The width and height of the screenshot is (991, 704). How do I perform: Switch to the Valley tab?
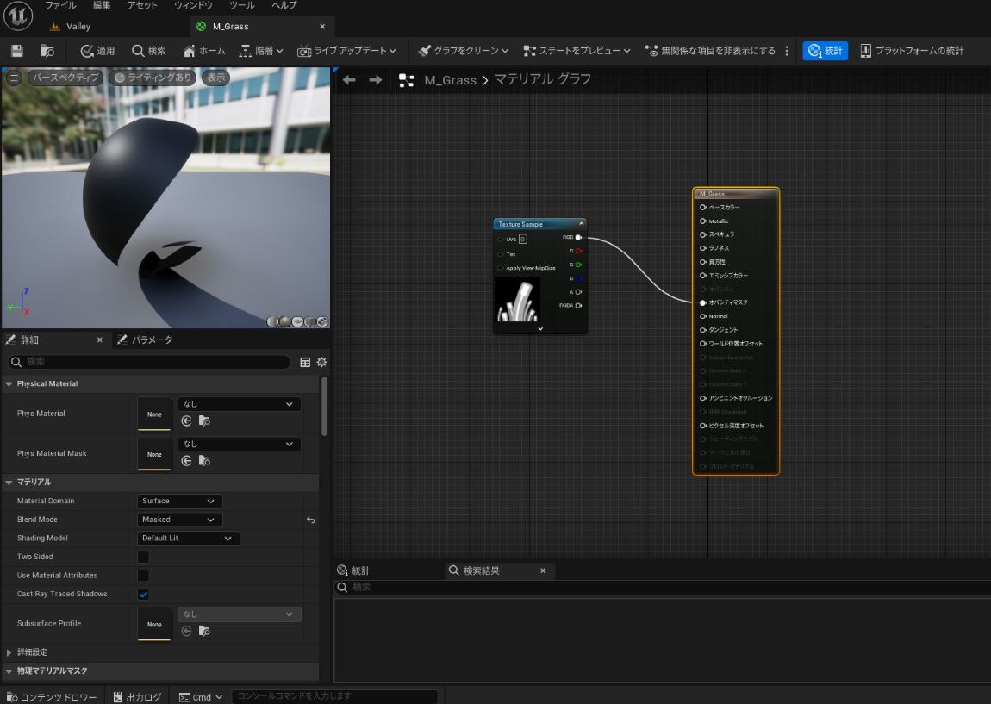coord(78,27)
